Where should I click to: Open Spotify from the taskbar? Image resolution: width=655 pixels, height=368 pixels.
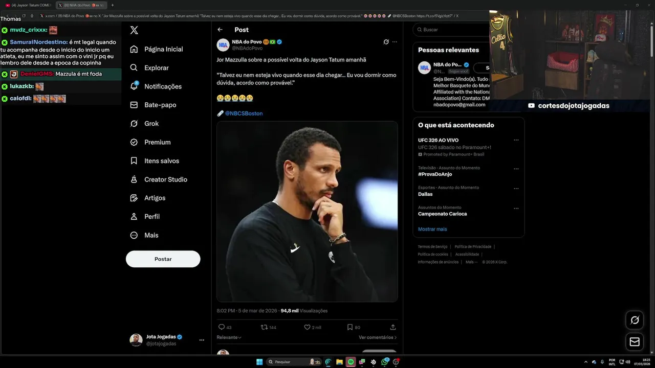[351, 362]
